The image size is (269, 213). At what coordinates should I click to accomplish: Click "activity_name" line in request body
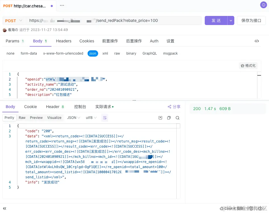pyautogui.click(x=51, y=84)
